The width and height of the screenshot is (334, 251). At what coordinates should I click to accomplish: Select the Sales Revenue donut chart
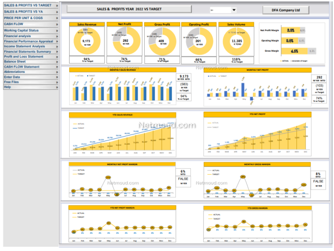[87, 42]
